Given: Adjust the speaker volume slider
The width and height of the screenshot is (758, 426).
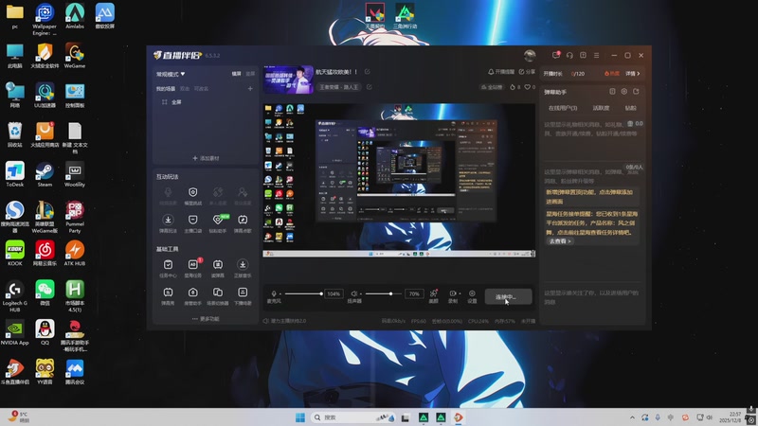Looking at the screenshot, I should [385, 293].
